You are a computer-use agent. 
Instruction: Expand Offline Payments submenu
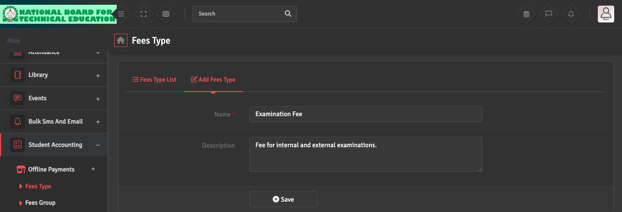point(51,169)
